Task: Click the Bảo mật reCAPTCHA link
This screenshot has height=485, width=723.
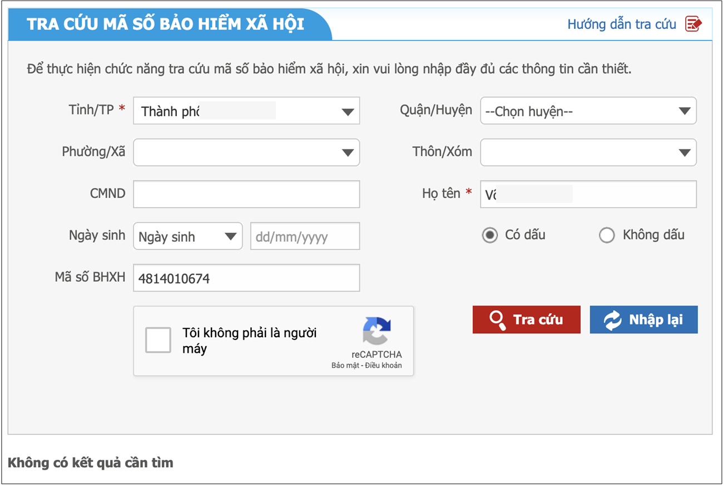Action: [345, 366]
